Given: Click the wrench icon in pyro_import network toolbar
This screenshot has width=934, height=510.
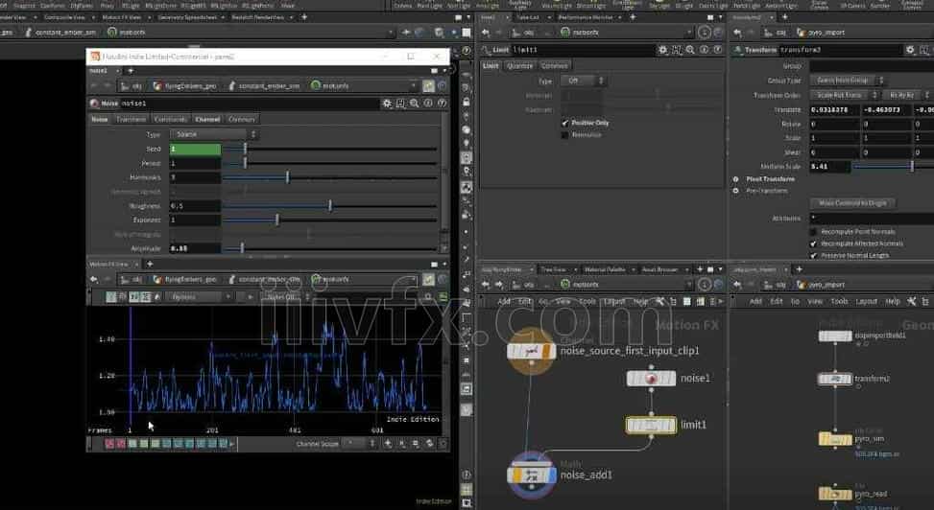Looking at the screenshot, I should 911,302.
